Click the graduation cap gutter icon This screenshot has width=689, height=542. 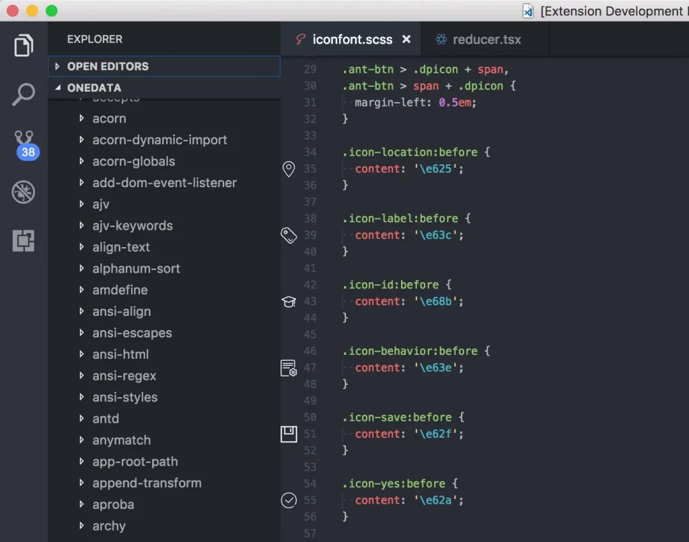289,302
